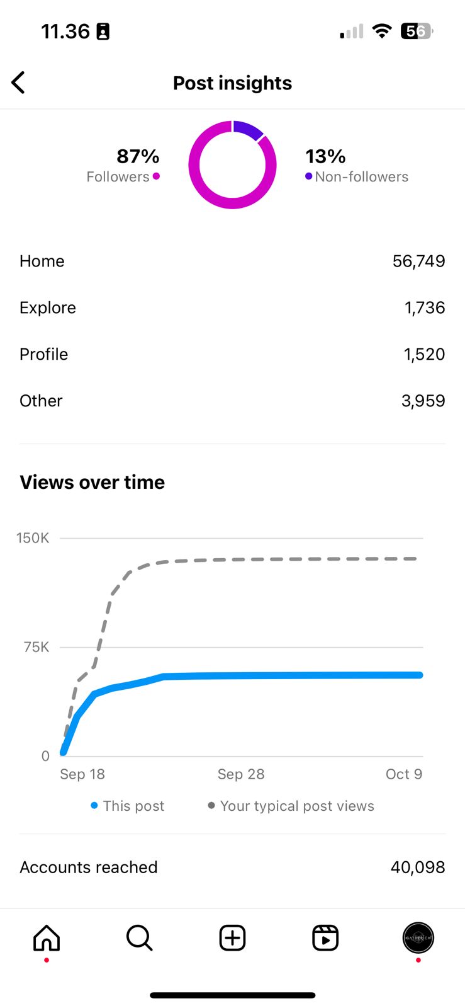Screen dimensions: 465x1008
Task: Open the profile avatar tab
Action: click(x=418, y=937)
